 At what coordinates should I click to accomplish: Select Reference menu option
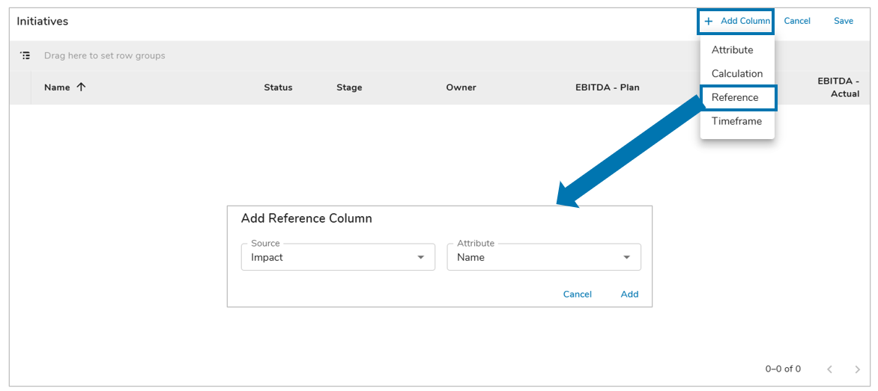point(735,98)
